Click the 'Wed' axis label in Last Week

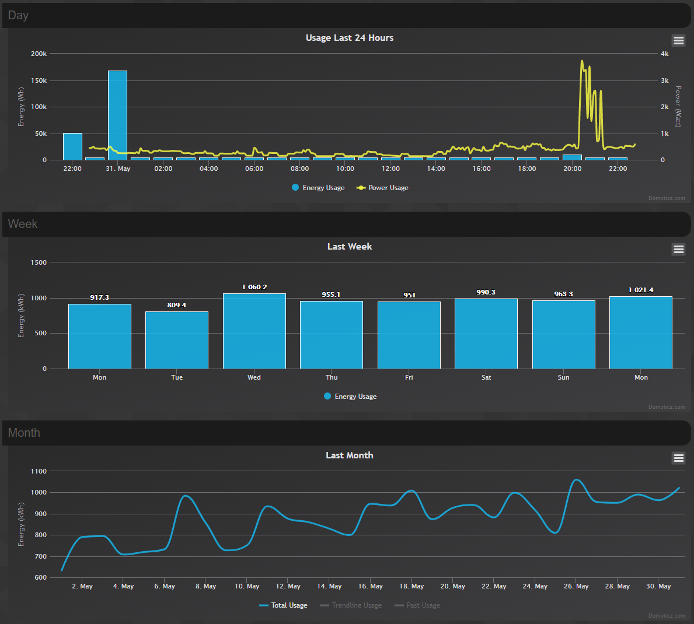point(254,377)
